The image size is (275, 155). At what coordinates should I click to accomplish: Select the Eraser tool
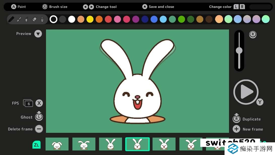[35, 19]
